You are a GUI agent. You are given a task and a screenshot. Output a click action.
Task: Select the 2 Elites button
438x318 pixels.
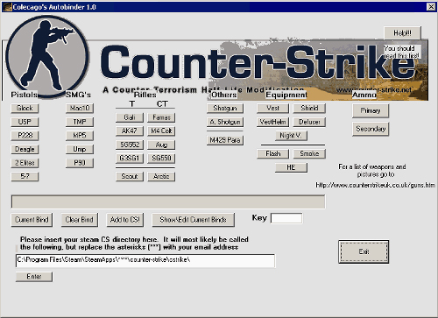pos(25,163)
